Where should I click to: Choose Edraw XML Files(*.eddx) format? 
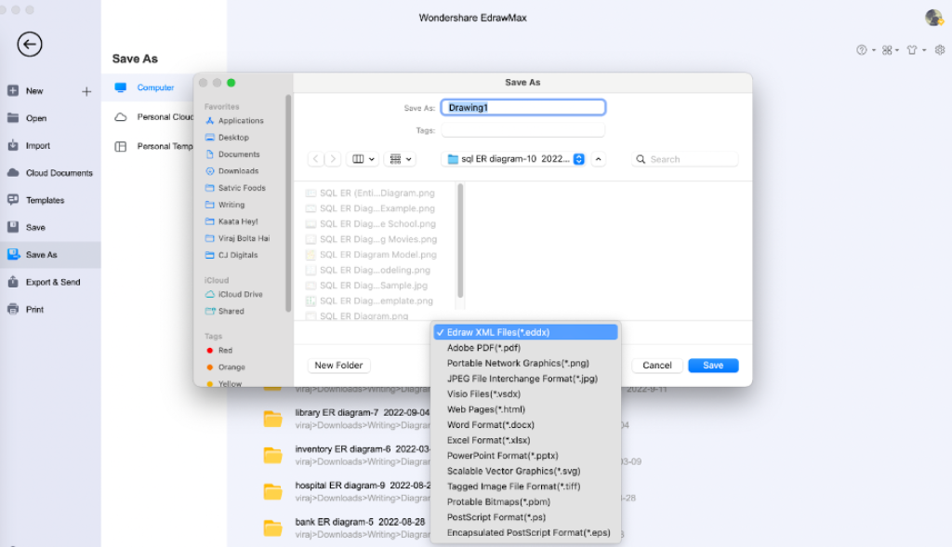(x=526, y=332)
